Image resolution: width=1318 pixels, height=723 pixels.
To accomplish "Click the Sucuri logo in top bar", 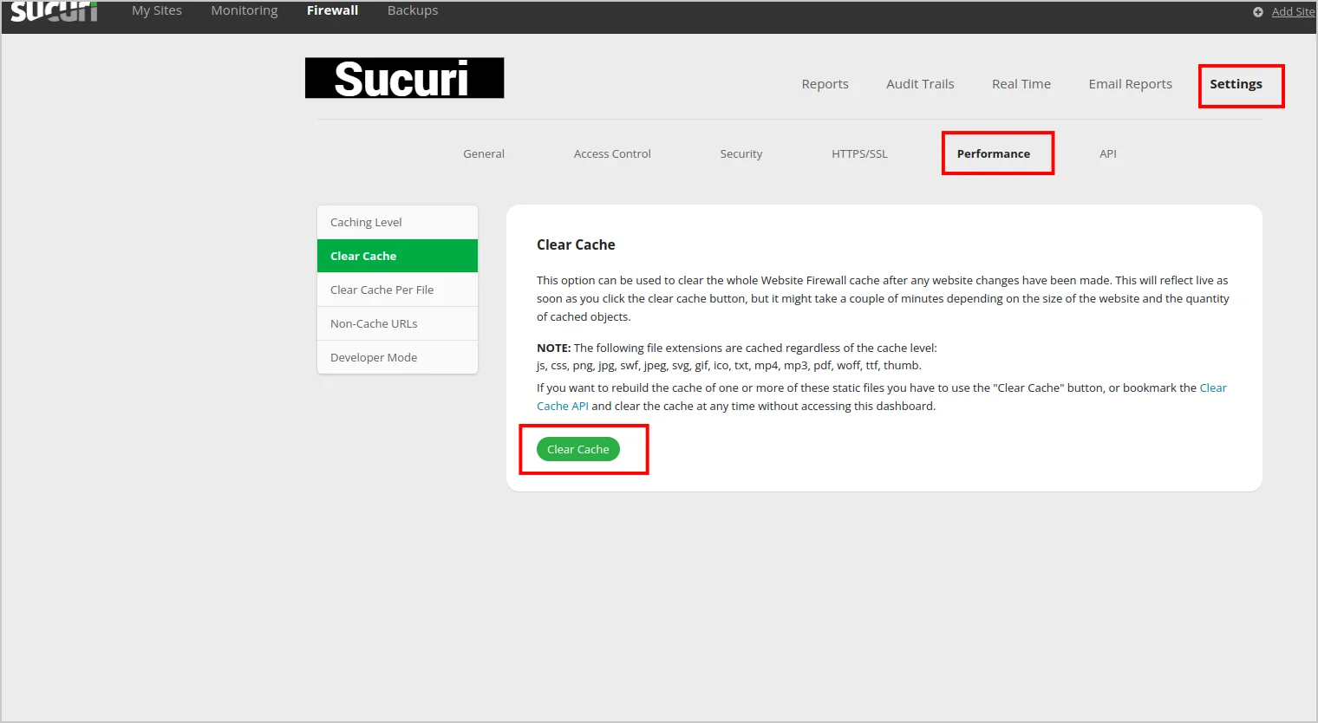I will click(x=54, y=11).
